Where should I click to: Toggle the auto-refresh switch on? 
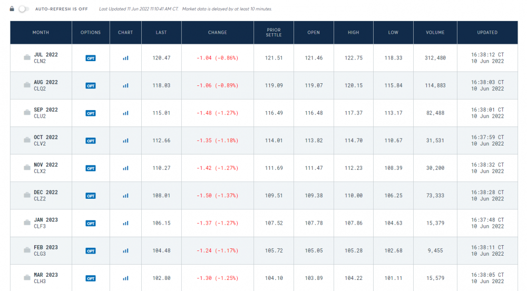[x=23, y=9]
